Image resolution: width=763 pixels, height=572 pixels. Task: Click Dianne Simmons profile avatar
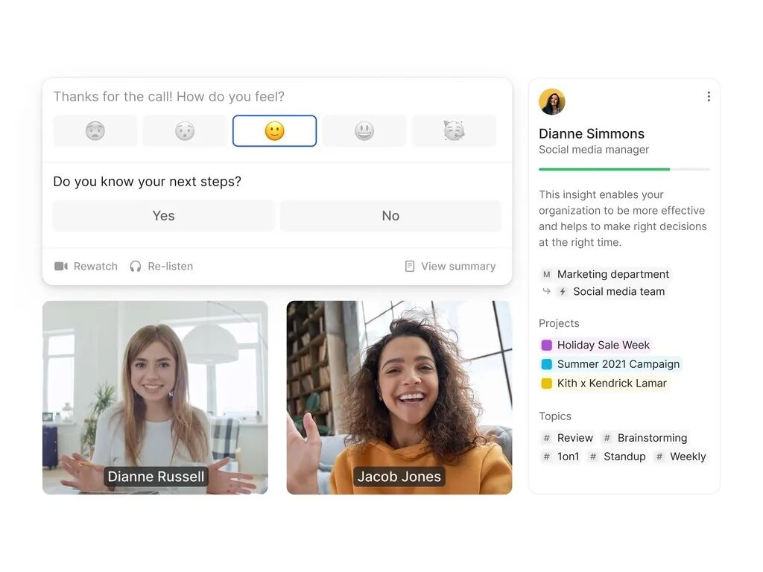click(552, 102)
